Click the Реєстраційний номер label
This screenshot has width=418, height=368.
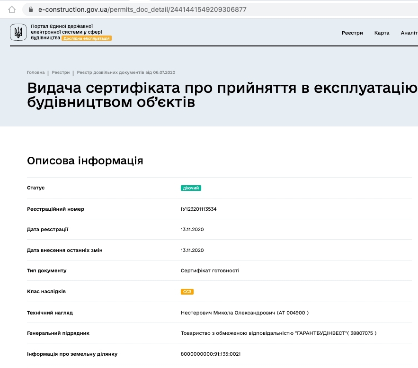(x=55, y=209)
